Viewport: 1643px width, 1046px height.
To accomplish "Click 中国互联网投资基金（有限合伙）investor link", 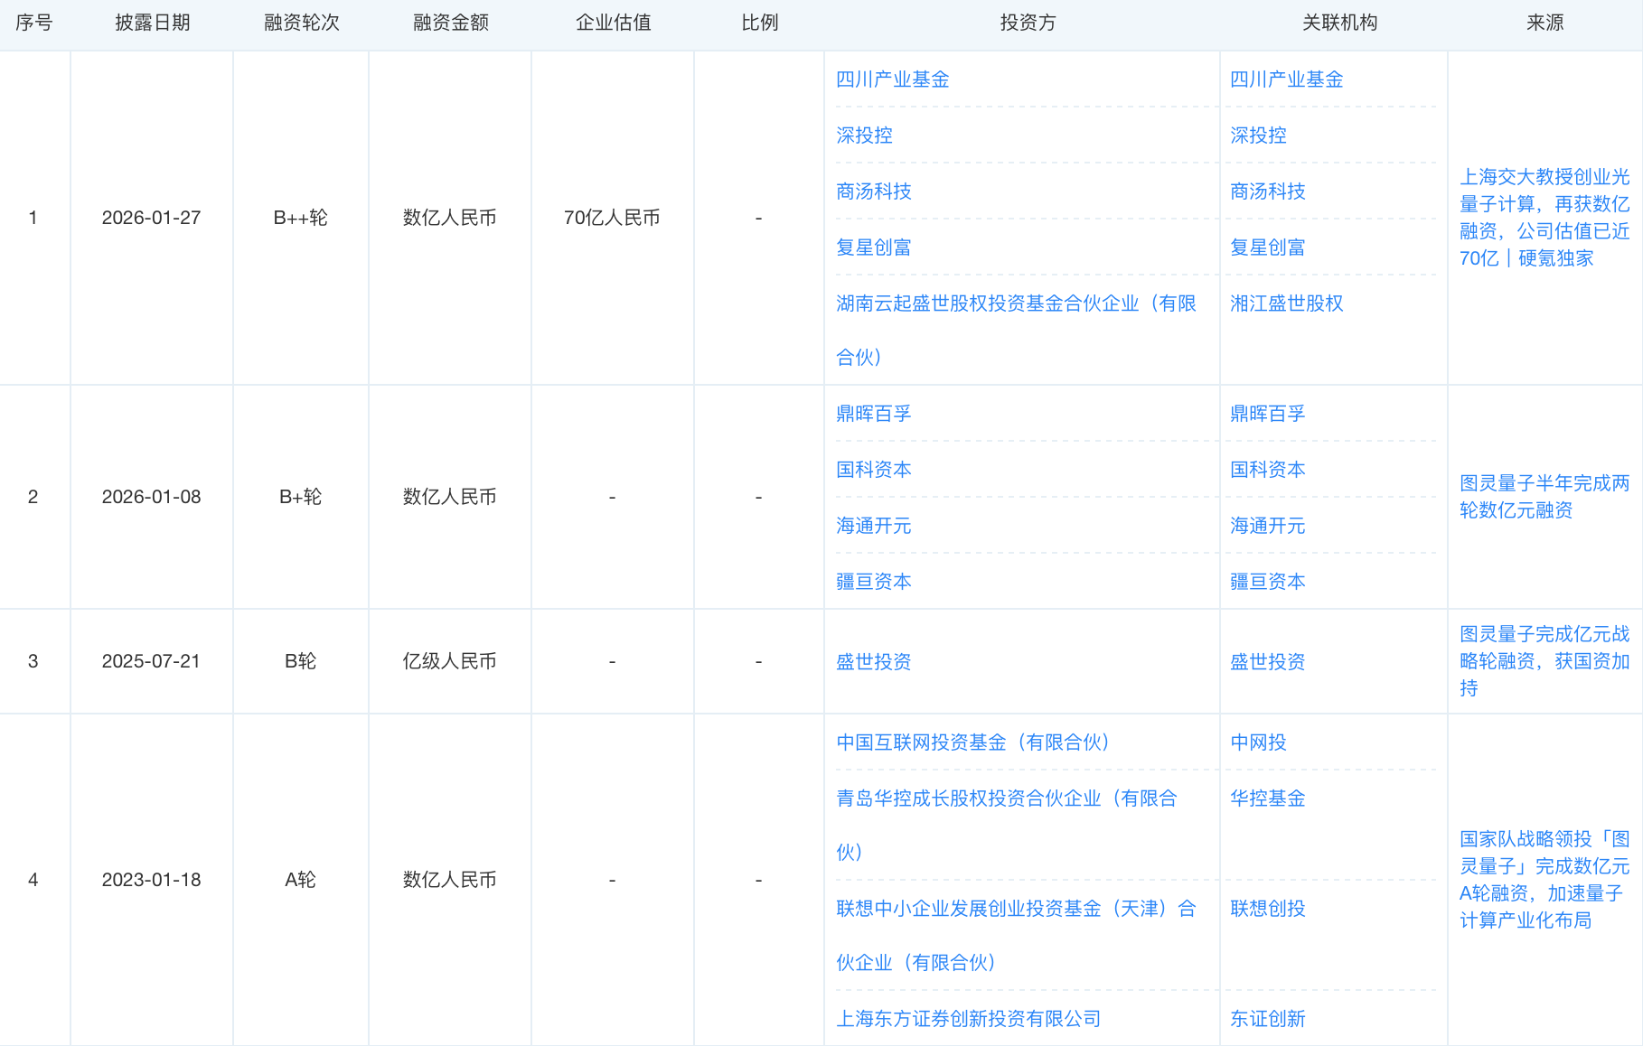I will click(972, 742).
